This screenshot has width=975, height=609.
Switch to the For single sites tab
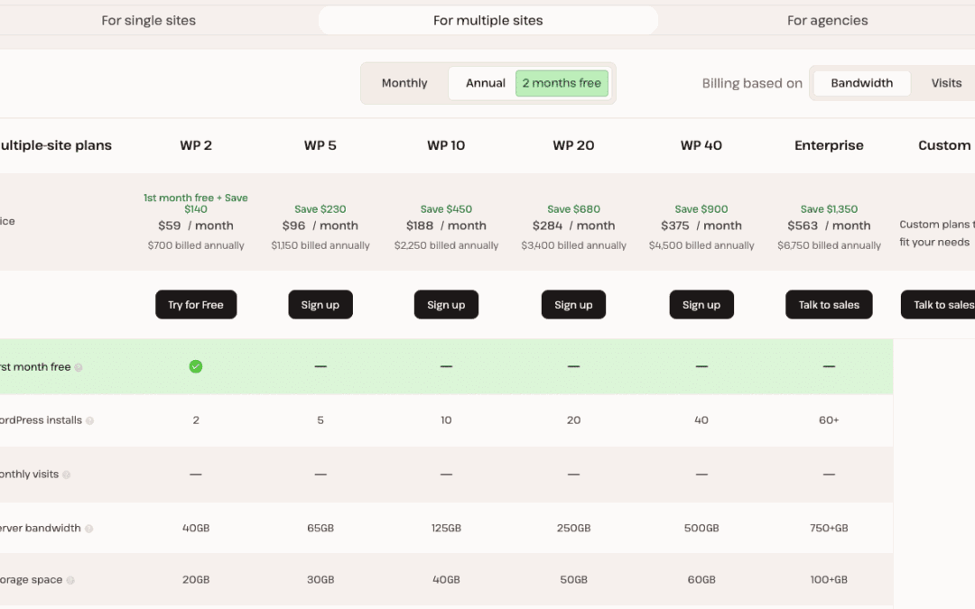(x=148, y=20)
